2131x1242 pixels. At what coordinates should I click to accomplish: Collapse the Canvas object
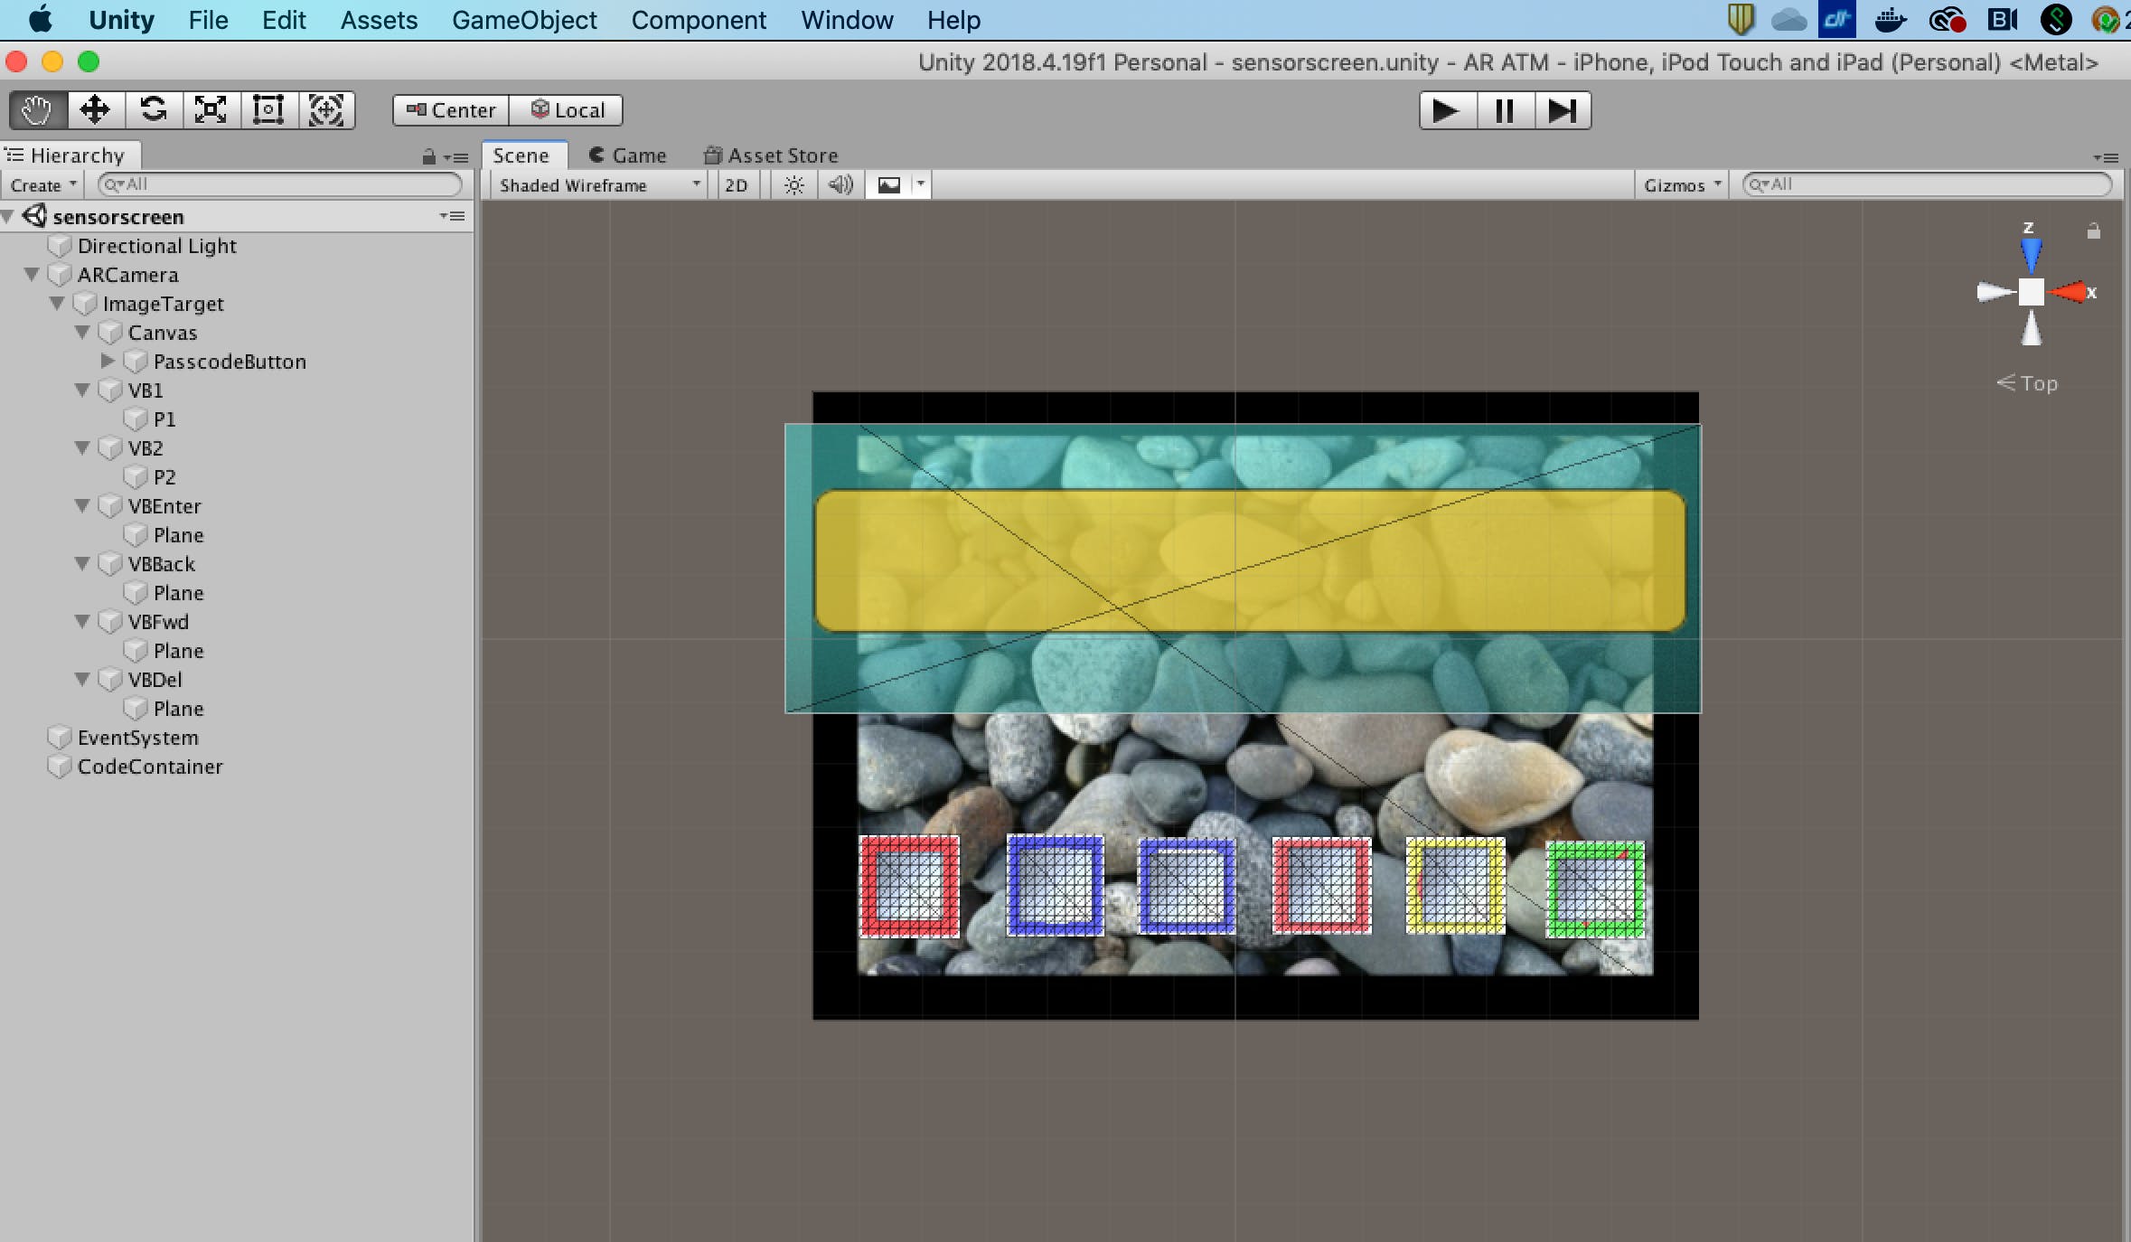coord(82,332)
